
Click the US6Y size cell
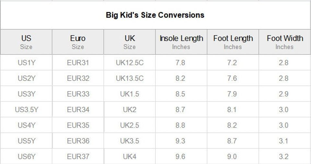[26, 157]
